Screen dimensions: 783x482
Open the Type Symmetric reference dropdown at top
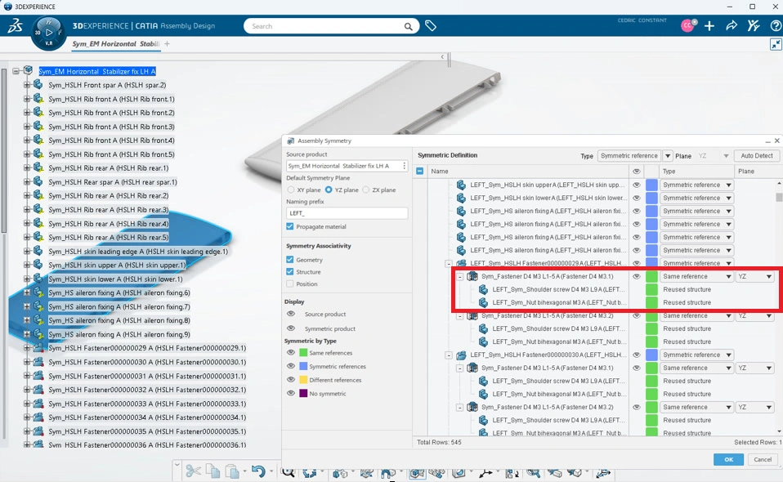tap(668, 156)
